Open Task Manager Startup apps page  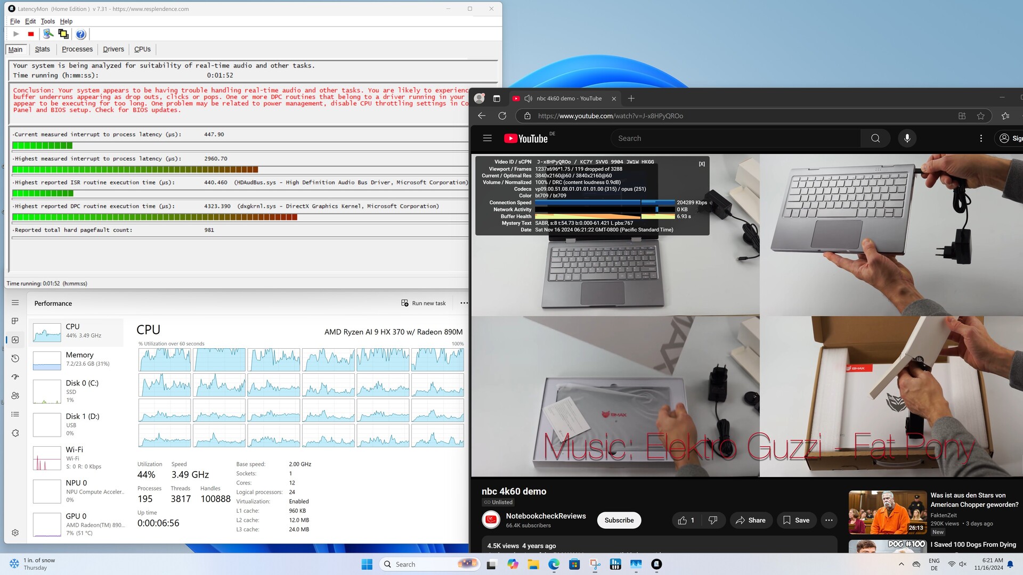click(15, 377)
